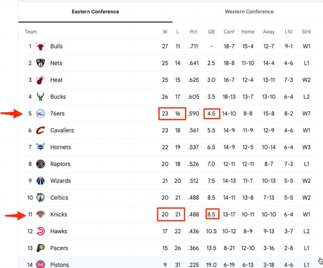323x268 pixels.
Task: Open the Knicks team name link
Action: (59, 214)
